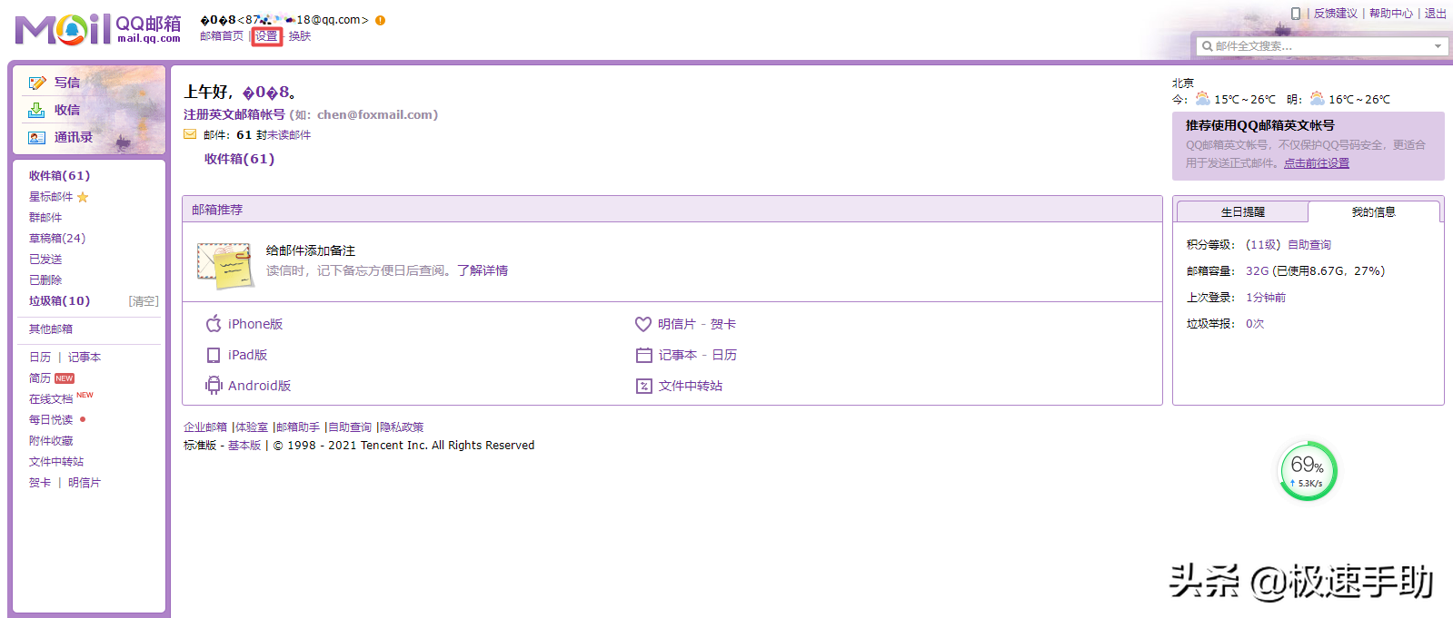Click the file transfer station icon
The width and height of the screenshot is (1453, 618).
pos(644,386)
